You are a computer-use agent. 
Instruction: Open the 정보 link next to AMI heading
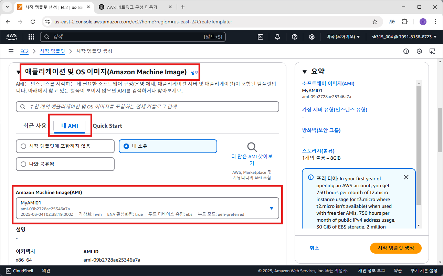[x=194, y=73]
